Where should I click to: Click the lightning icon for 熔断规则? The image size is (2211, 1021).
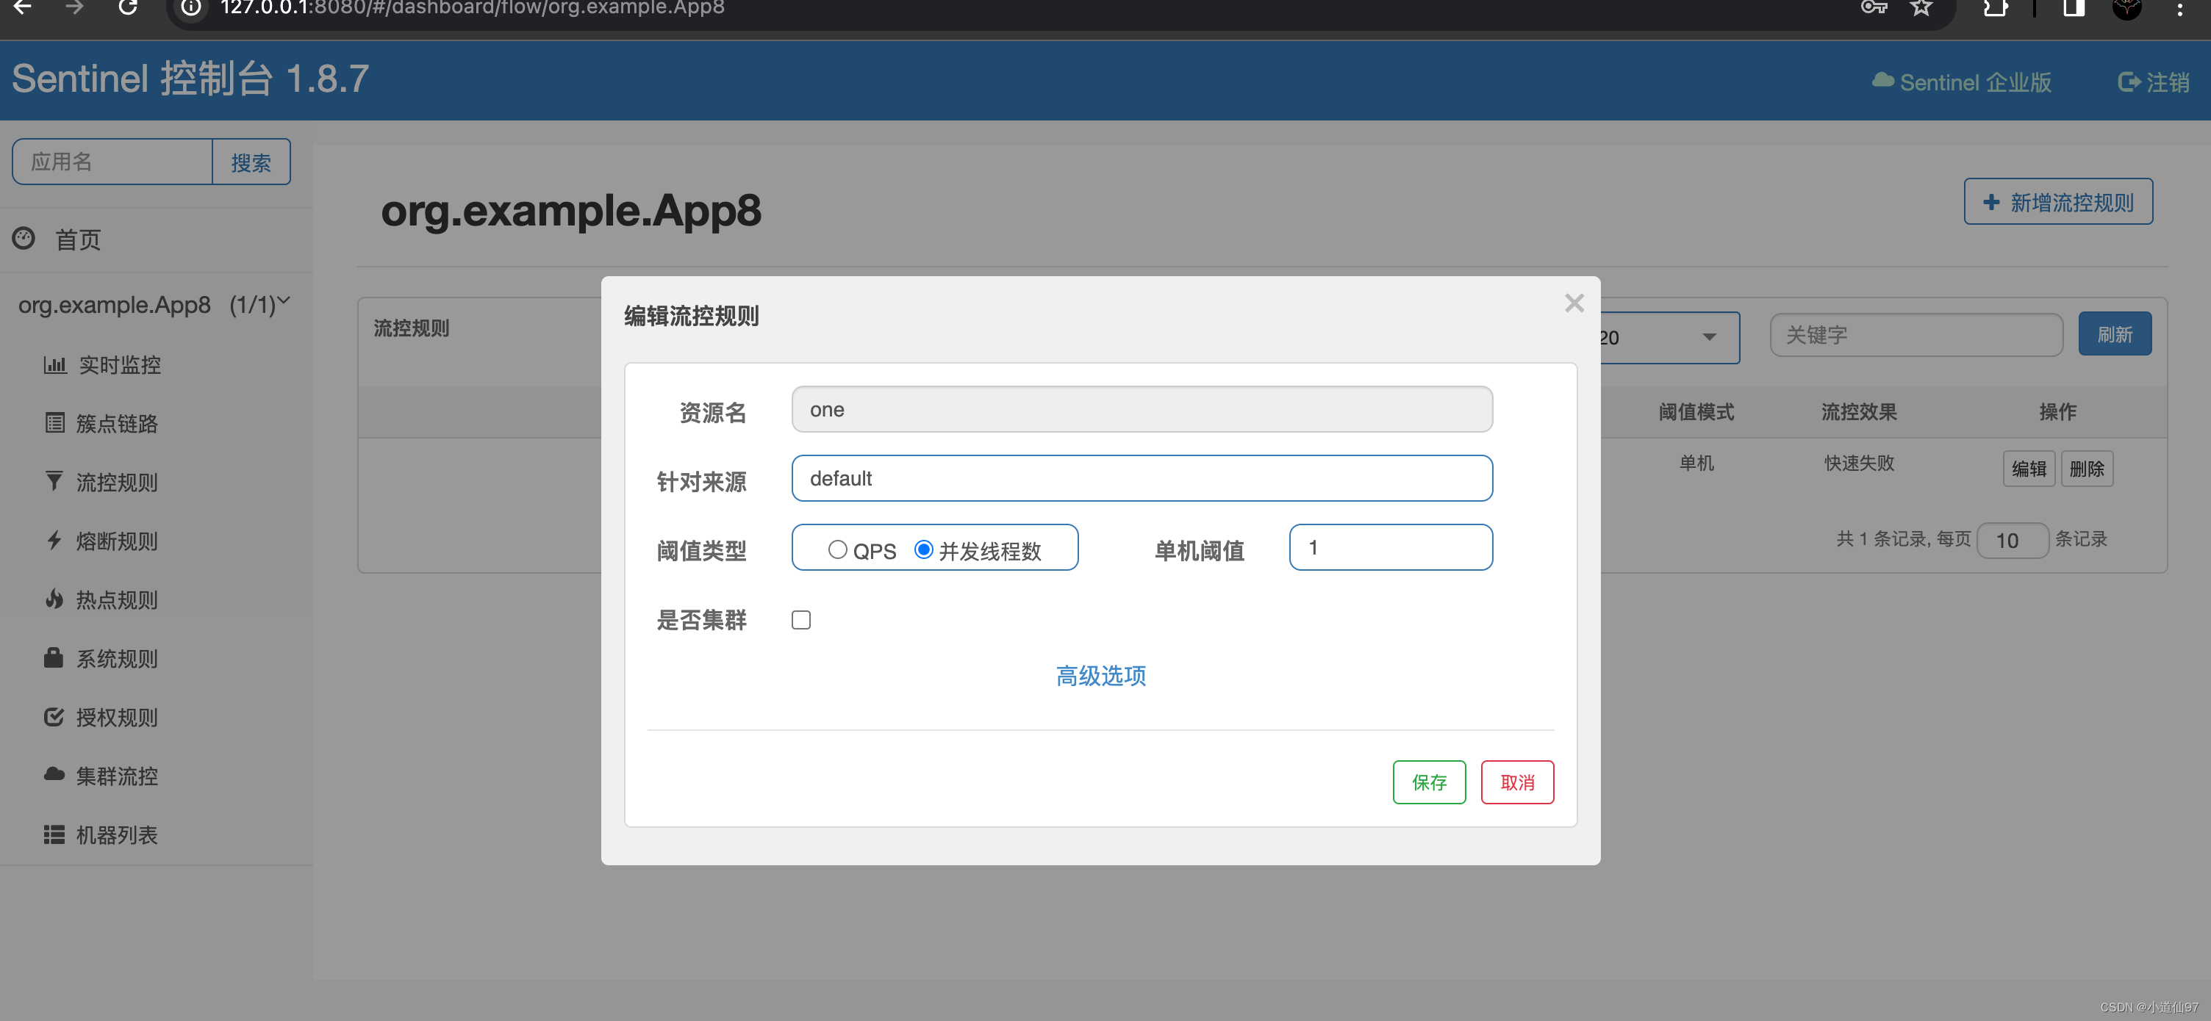click(x=54, y=541)
